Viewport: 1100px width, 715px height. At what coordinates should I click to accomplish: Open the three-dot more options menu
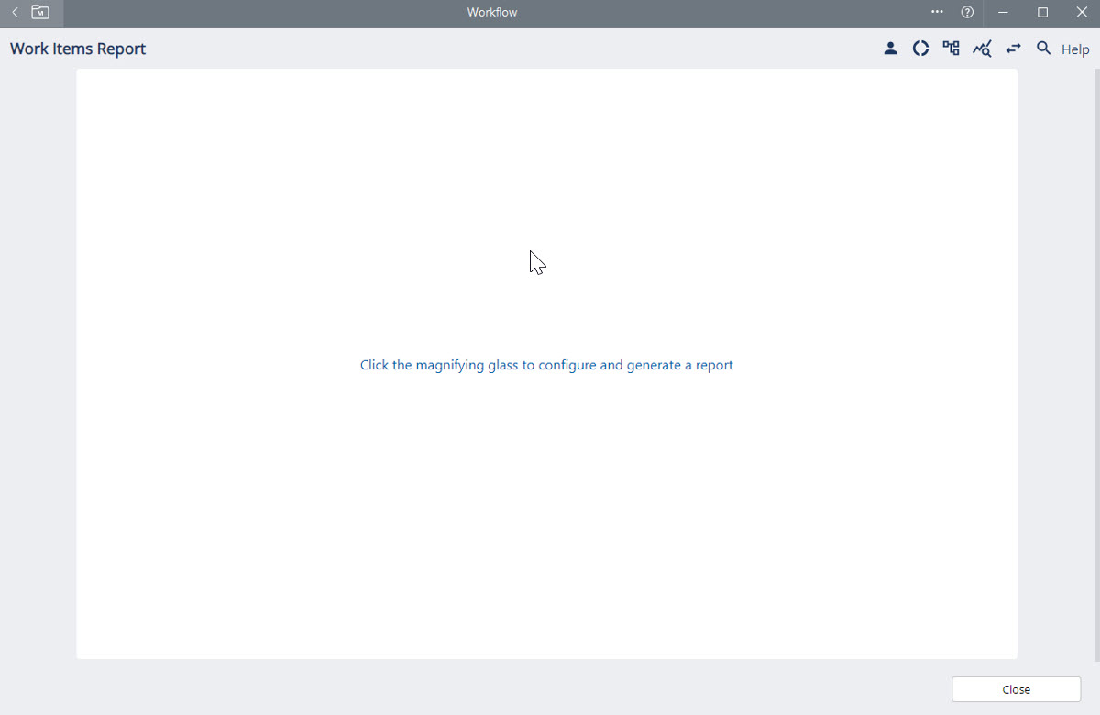click(x=937, y=13)
